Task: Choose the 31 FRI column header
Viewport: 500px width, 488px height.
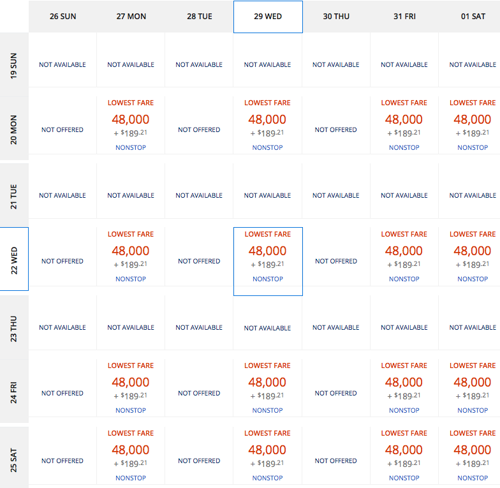Action: [404, 17]
